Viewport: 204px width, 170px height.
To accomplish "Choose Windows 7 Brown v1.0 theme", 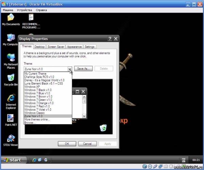I will click(x=48, y=96).
